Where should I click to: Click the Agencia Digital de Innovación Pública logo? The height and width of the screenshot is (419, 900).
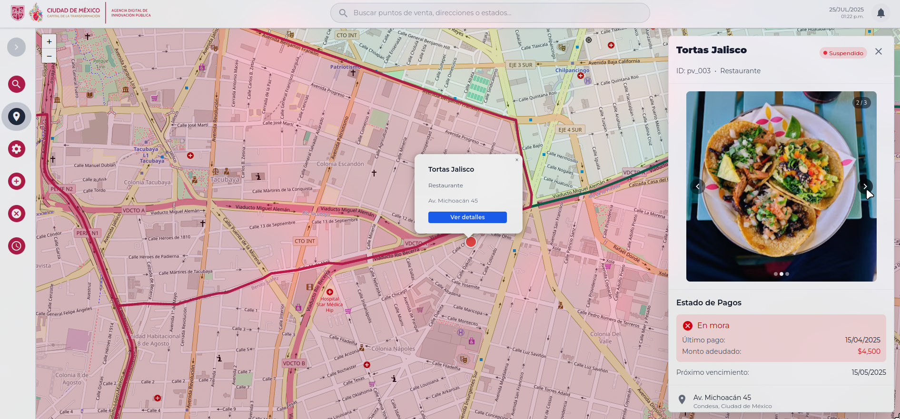click(131, 13)
